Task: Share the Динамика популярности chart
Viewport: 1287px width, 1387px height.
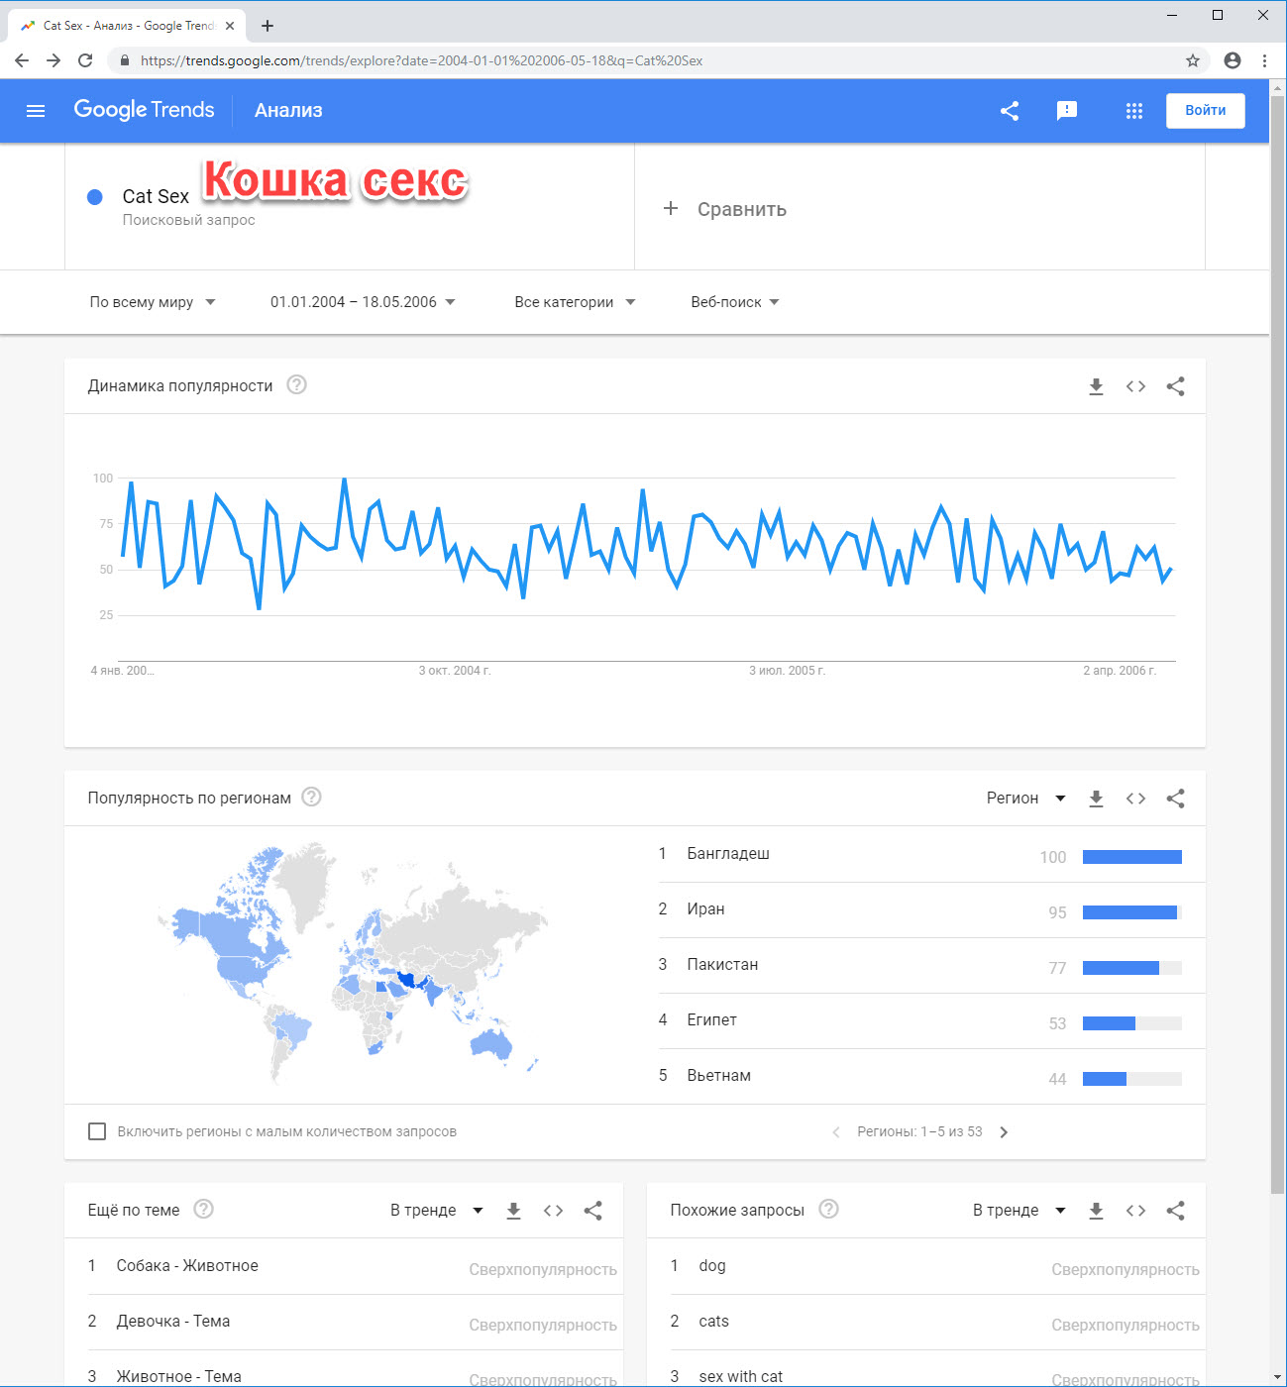Action: [1175, 386]
